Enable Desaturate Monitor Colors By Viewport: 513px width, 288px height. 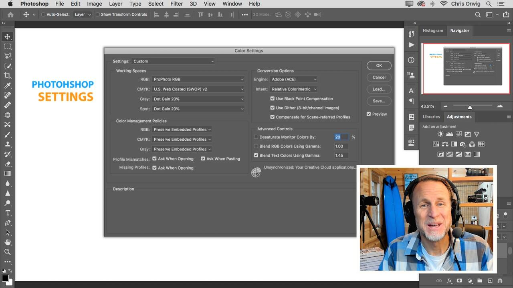click(x=256, y=137)
